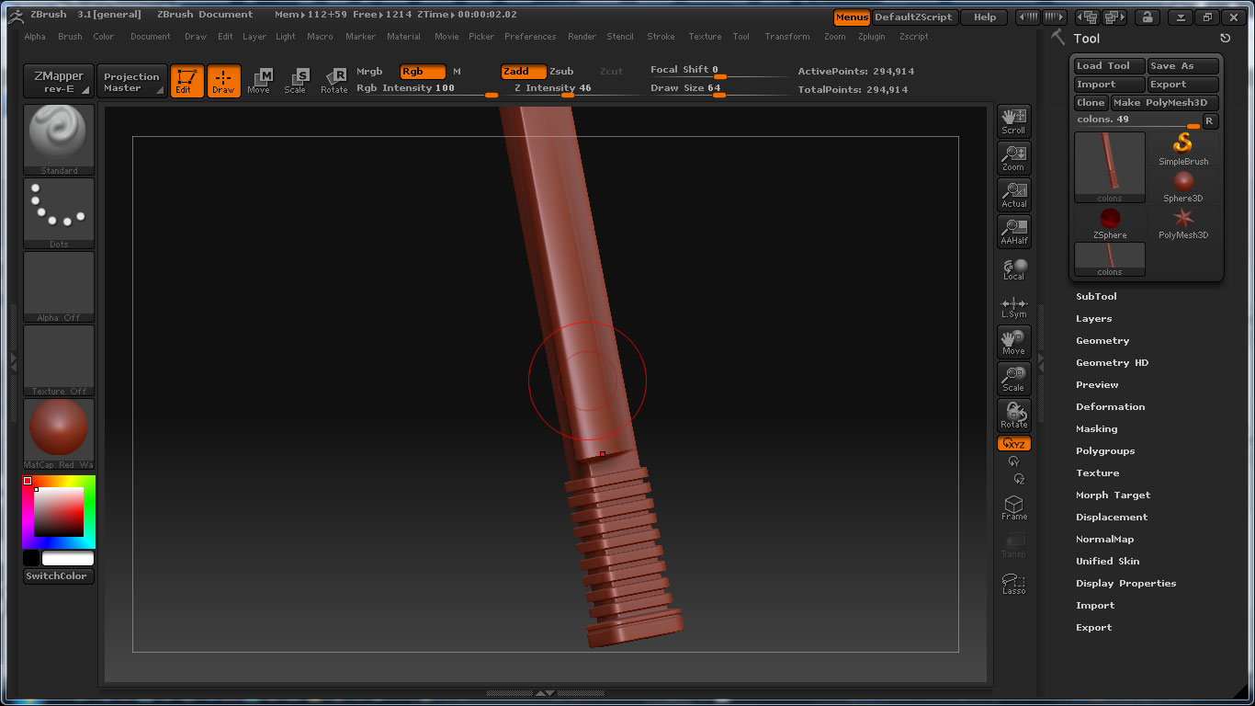Viewport: 1255px width, 706px height.
Task: Toggle Edit mode
Action: tap(187, 81)
